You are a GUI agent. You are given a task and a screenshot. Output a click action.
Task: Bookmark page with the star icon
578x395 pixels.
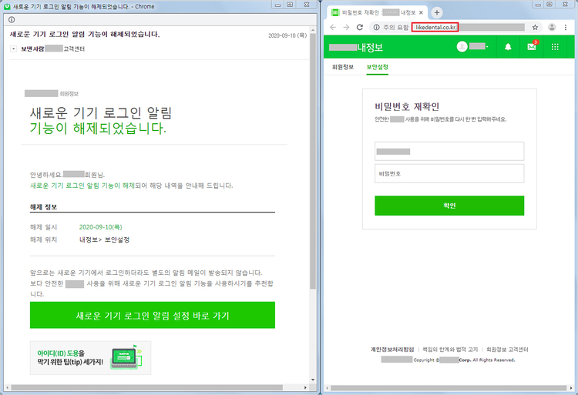point(535,27)
